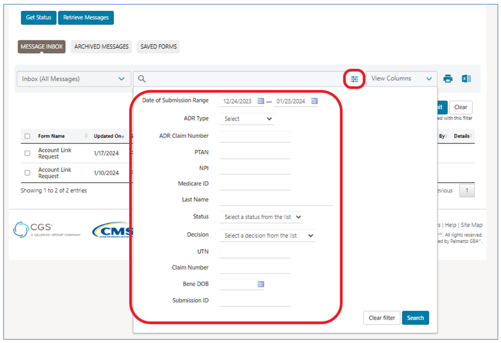Click the search magnifier icon

tap(142, 79)
